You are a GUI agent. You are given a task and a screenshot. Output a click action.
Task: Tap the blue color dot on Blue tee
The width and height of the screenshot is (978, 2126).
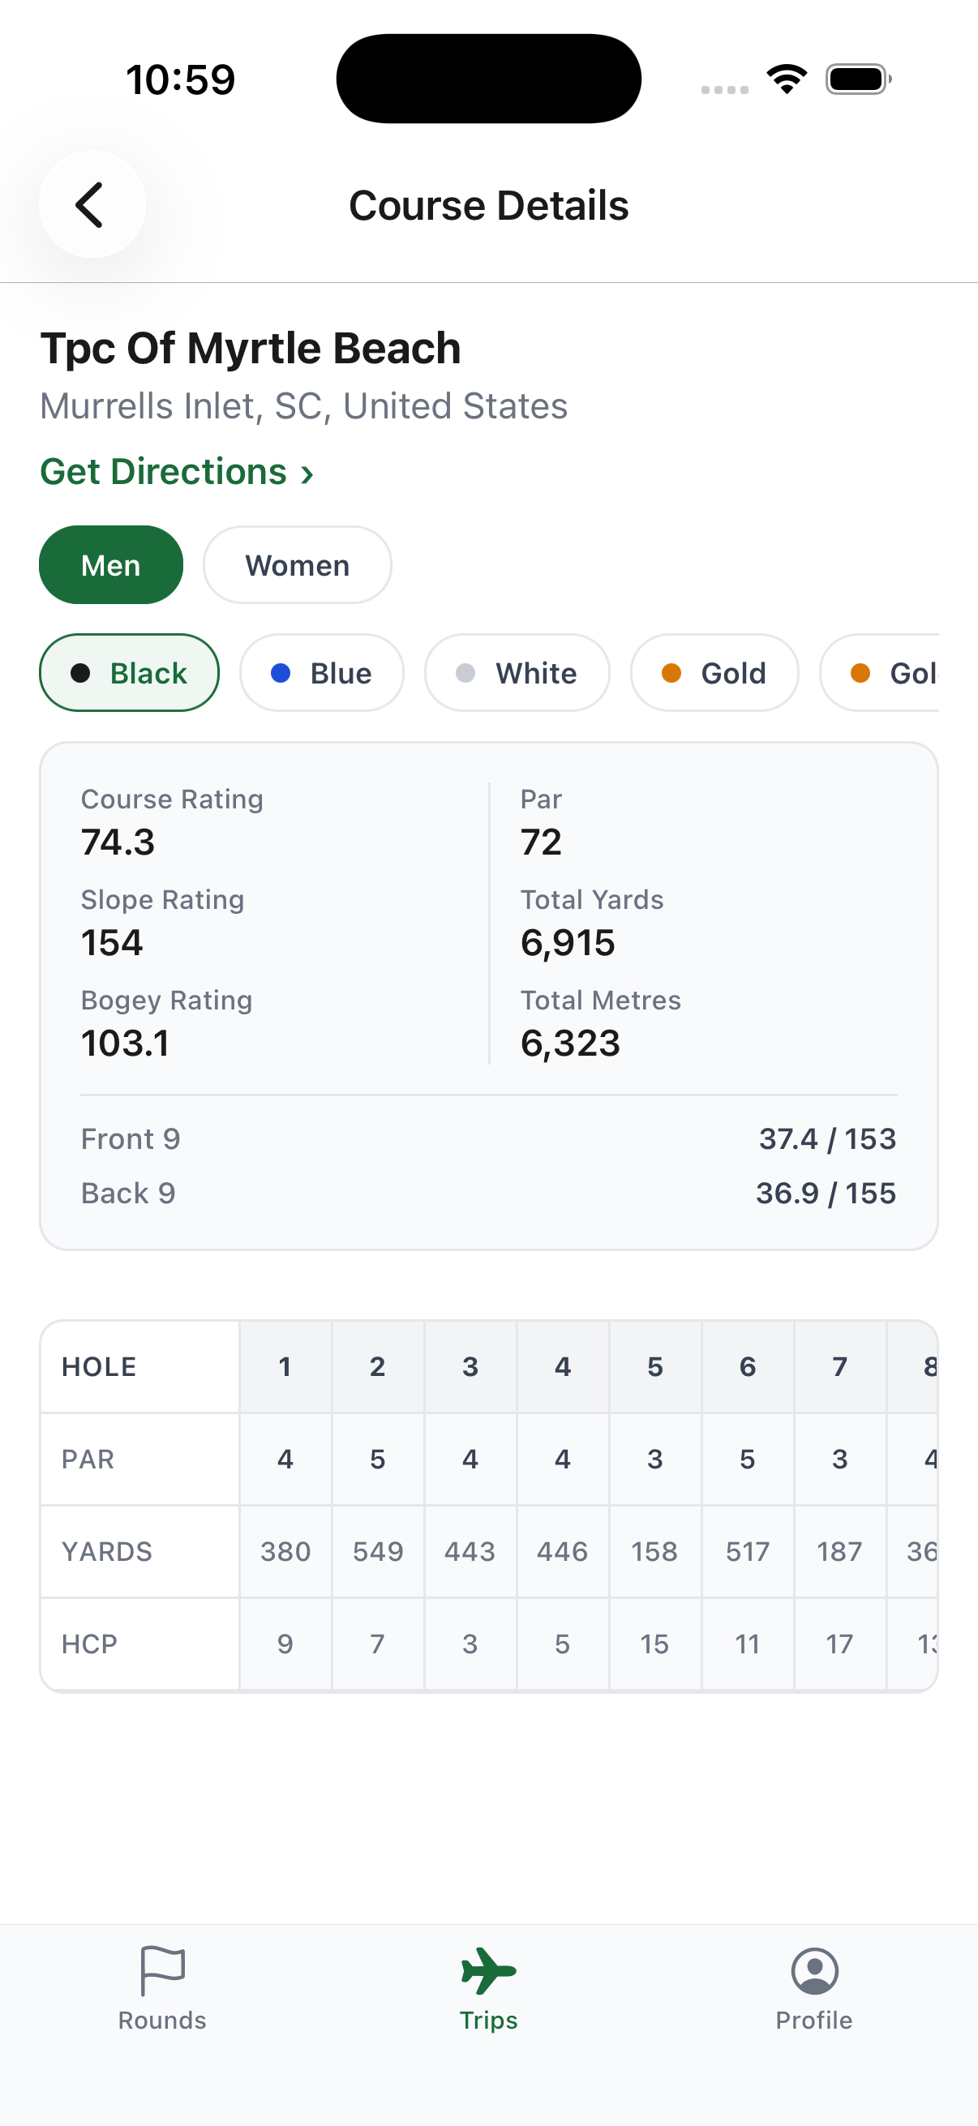tap(281, 673)
